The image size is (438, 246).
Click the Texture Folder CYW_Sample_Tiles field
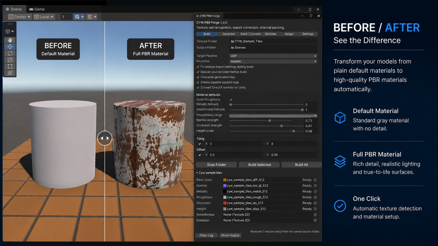pos(273,41)
